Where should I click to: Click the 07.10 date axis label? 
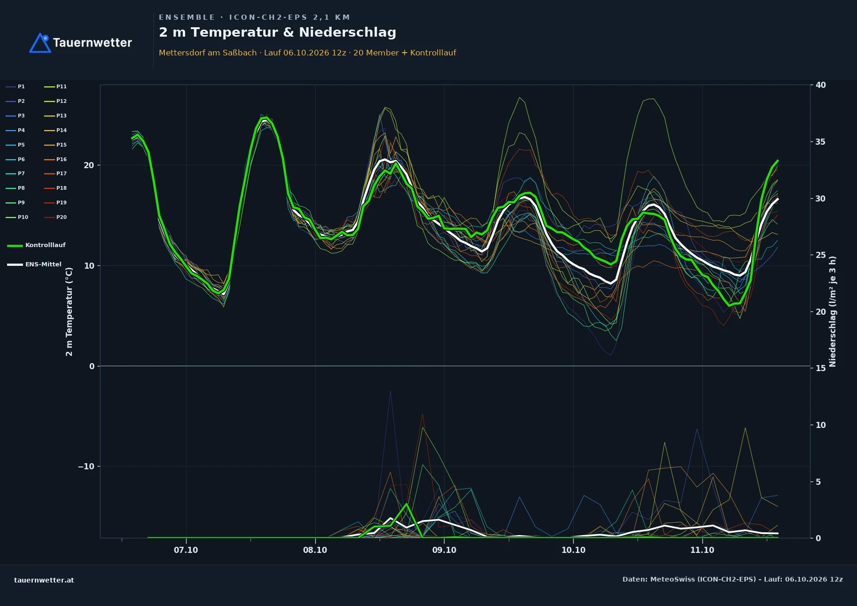pyautogui.click(x=186, y=550)
